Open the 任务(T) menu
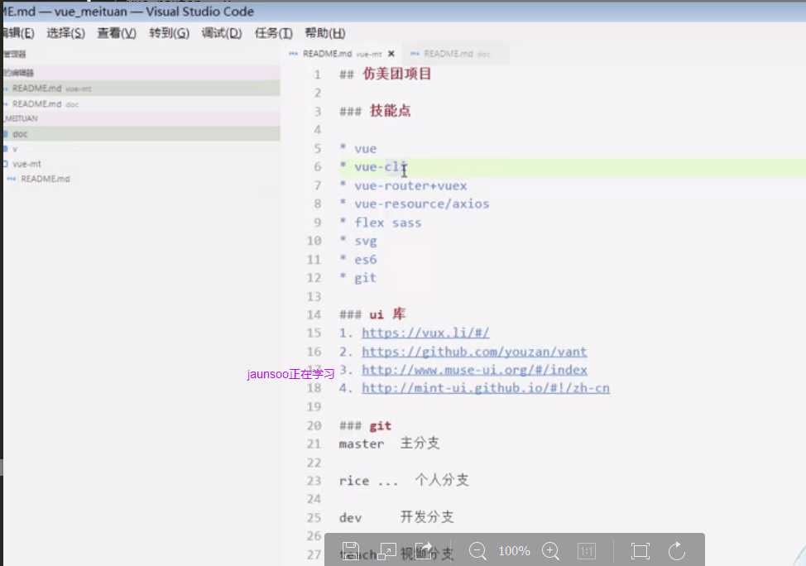The image size is (806, 566). pyautogui.click(x=273, y=33)
